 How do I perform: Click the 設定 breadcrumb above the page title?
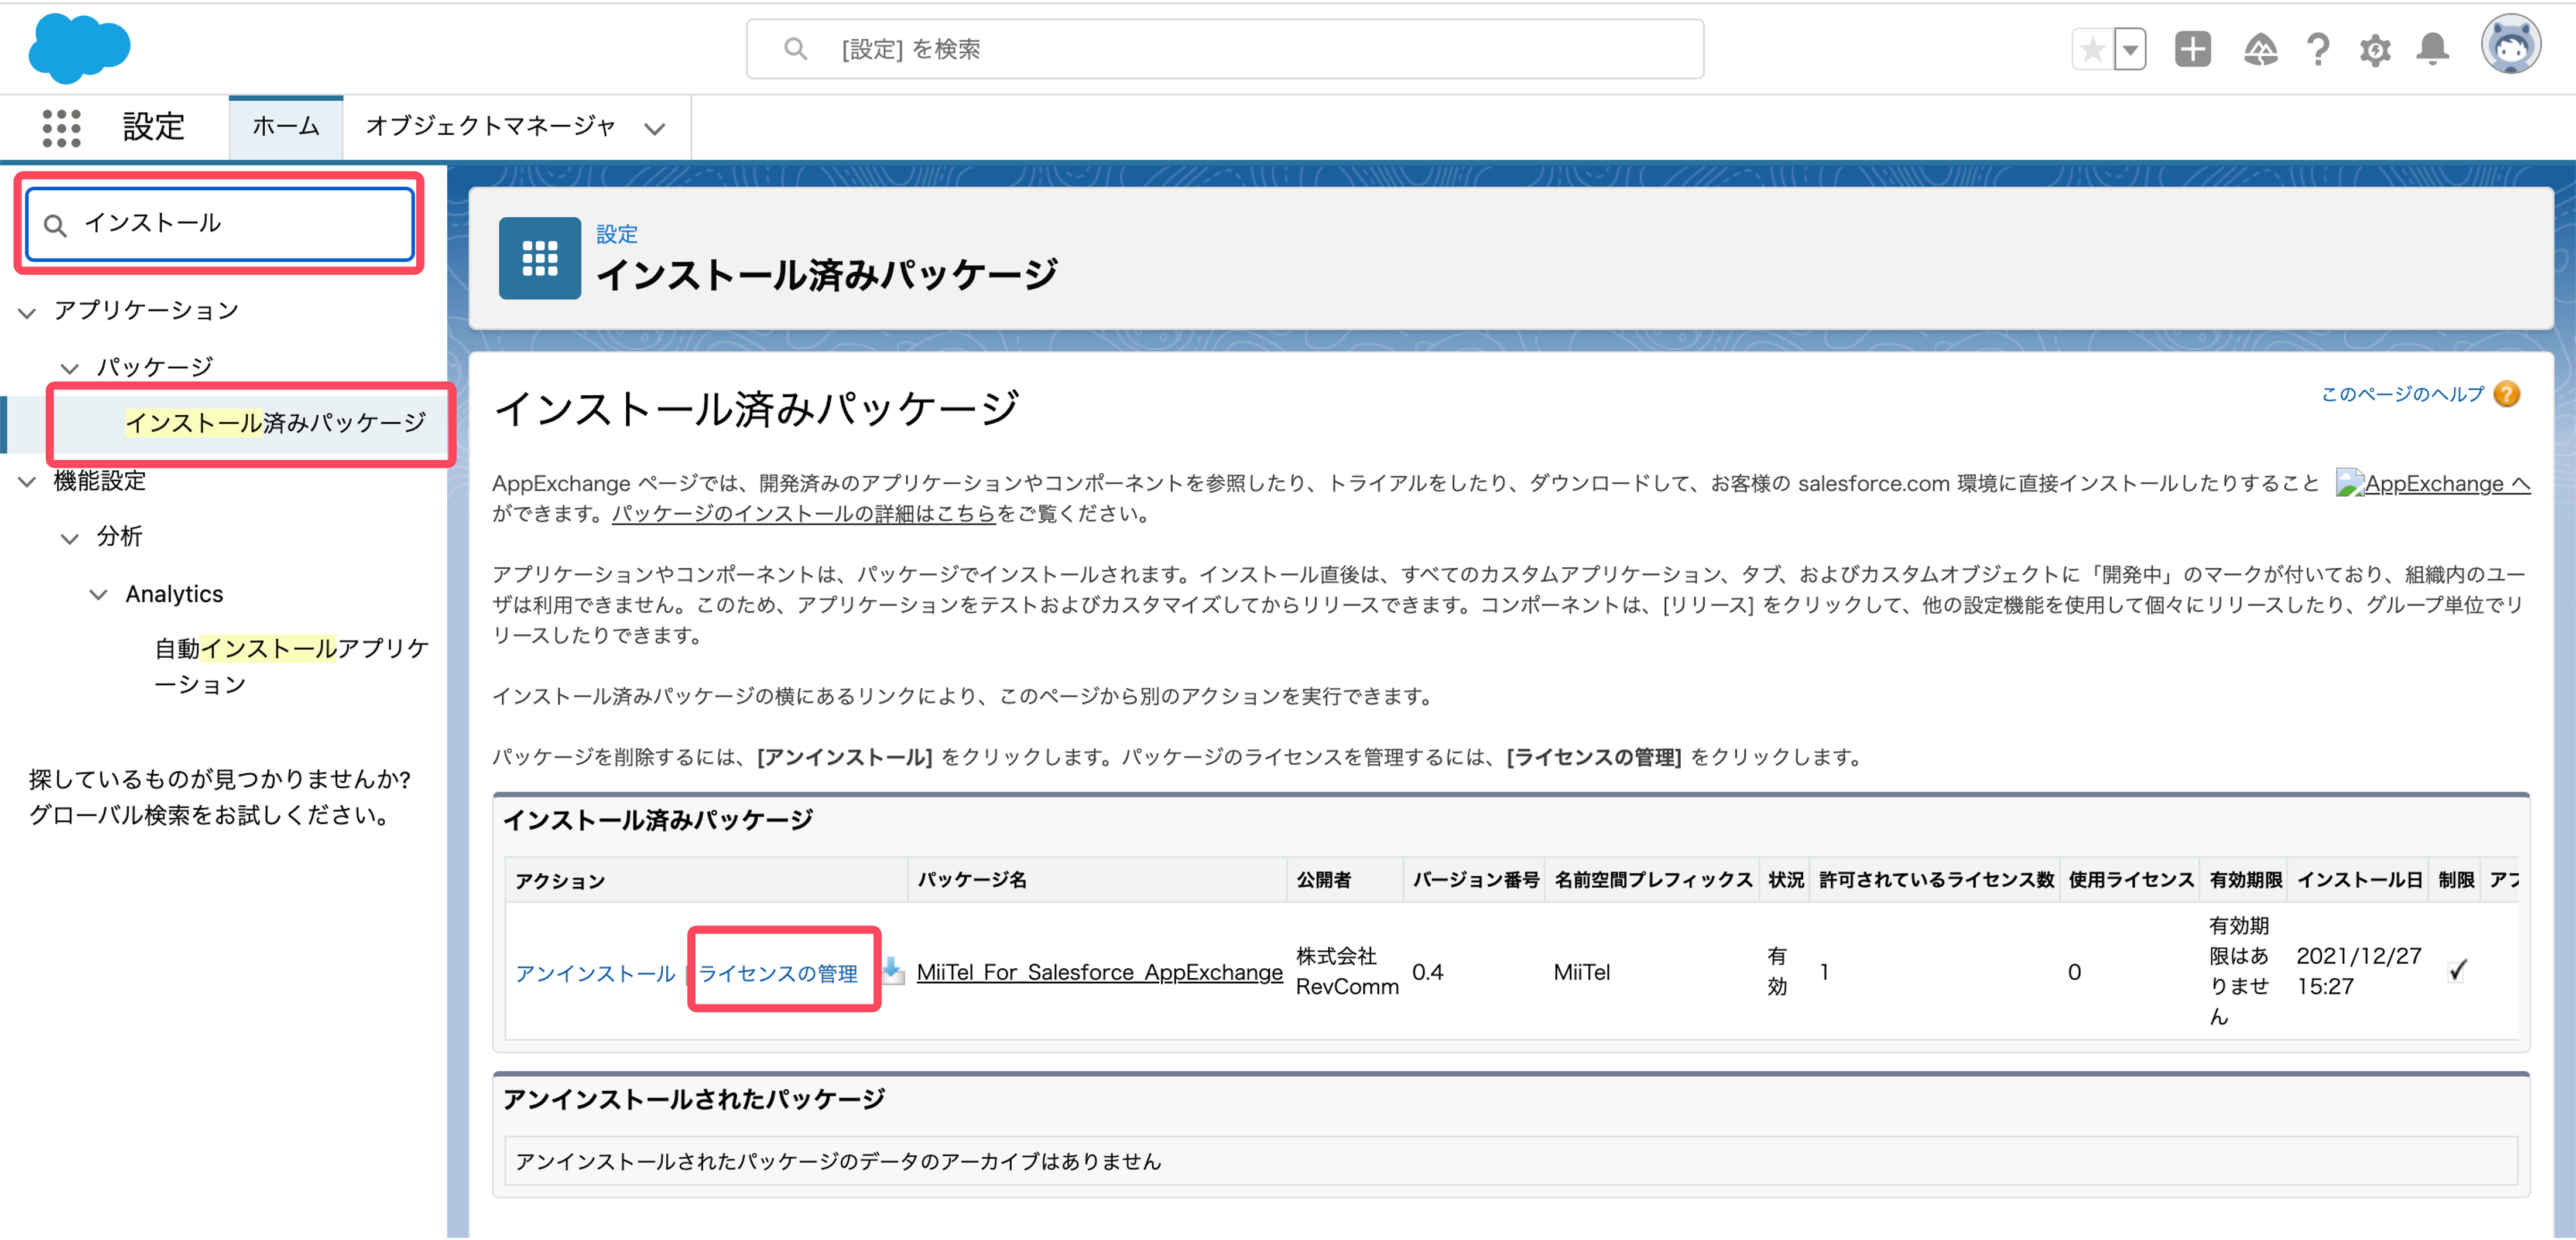pos(617,234)
